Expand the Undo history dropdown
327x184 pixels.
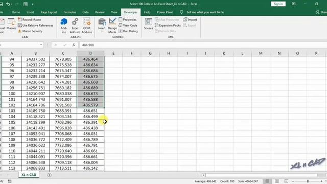pyautogui.click(x=12, y=4)
